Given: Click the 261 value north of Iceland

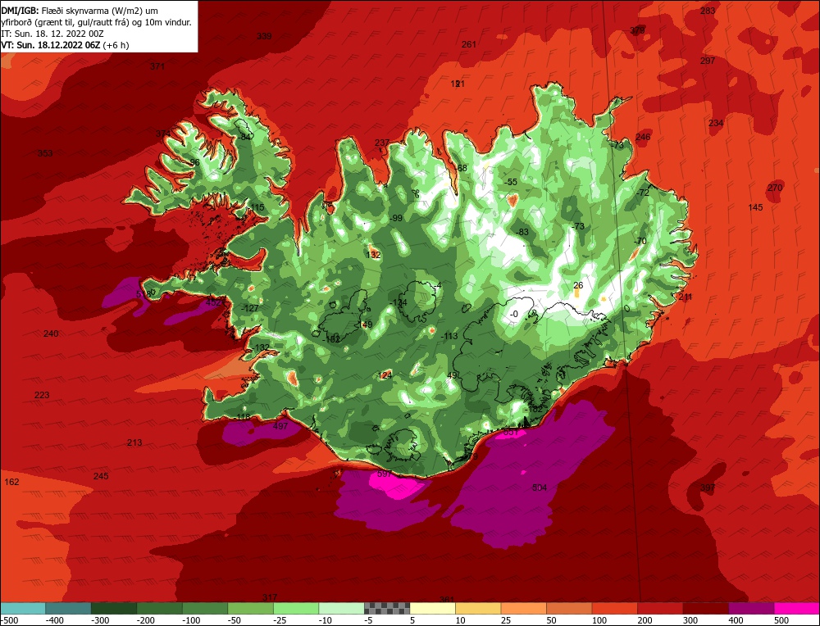Looking at the screenshot, I should click(469, 44).
